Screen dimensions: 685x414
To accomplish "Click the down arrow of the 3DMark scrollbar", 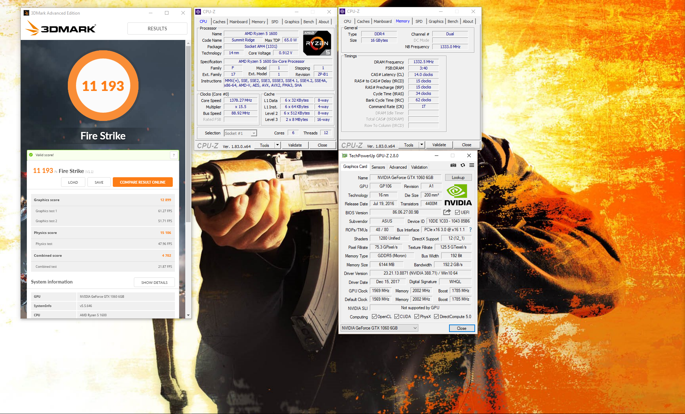I will coord(188,315).
